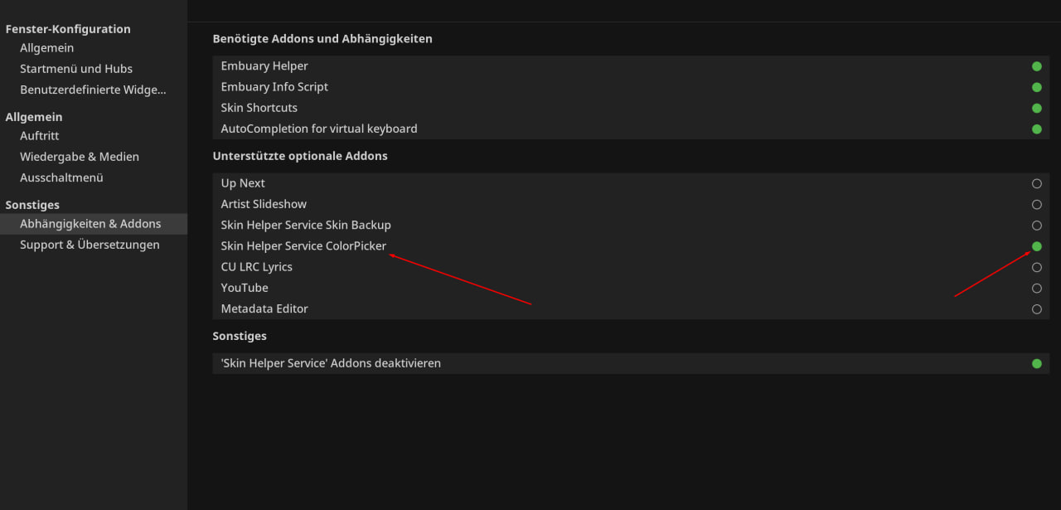Select Benutzerdefinierte Widgets menu entry
1061x510 pixels.
[x=93, y=90]
